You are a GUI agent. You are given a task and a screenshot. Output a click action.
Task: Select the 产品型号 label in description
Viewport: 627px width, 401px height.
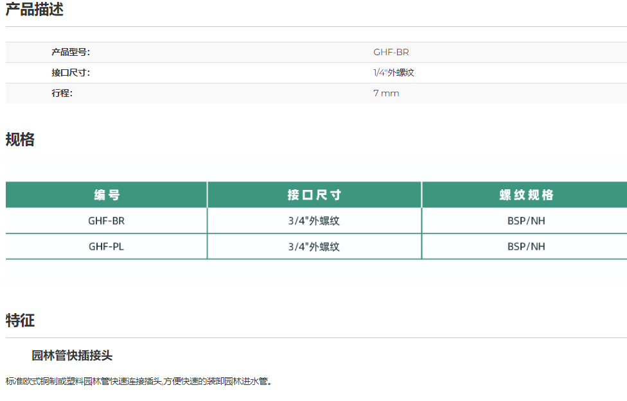71,53
